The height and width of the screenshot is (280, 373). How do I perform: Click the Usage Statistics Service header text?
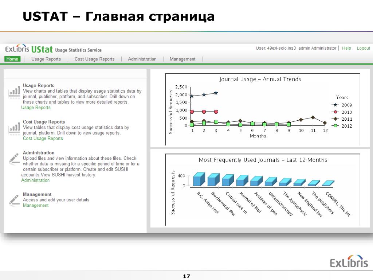pos(78,50)
